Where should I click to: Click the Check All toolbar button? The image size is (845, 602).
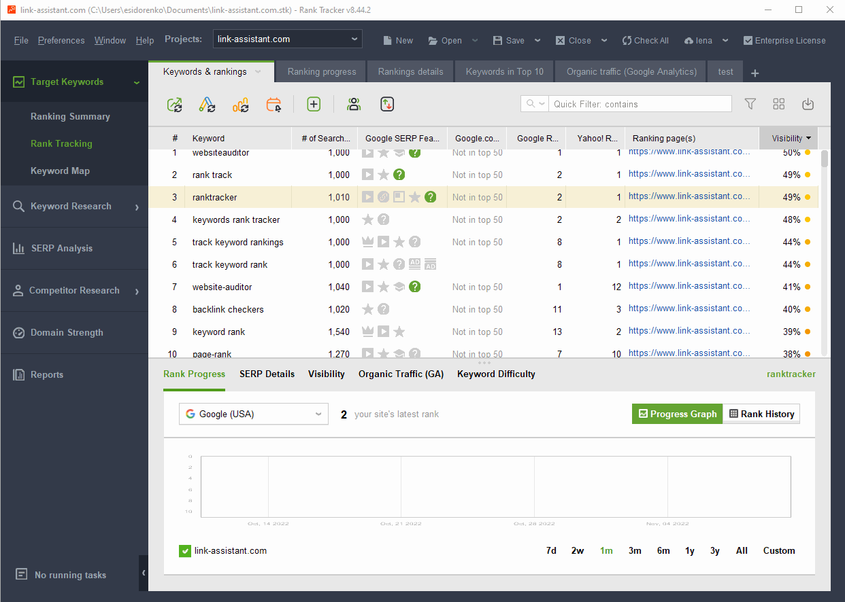(x=645, y=40)
